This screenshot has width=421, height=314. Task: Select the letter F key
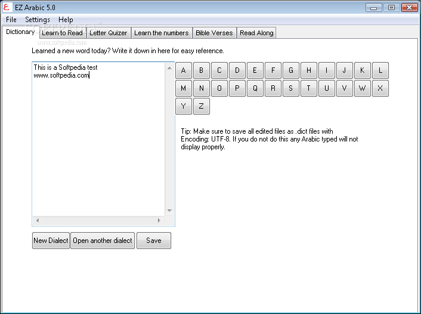pos(273,70)
